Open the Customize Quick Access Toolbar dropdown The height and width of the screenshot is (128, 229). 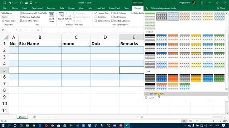click(36, 3)
